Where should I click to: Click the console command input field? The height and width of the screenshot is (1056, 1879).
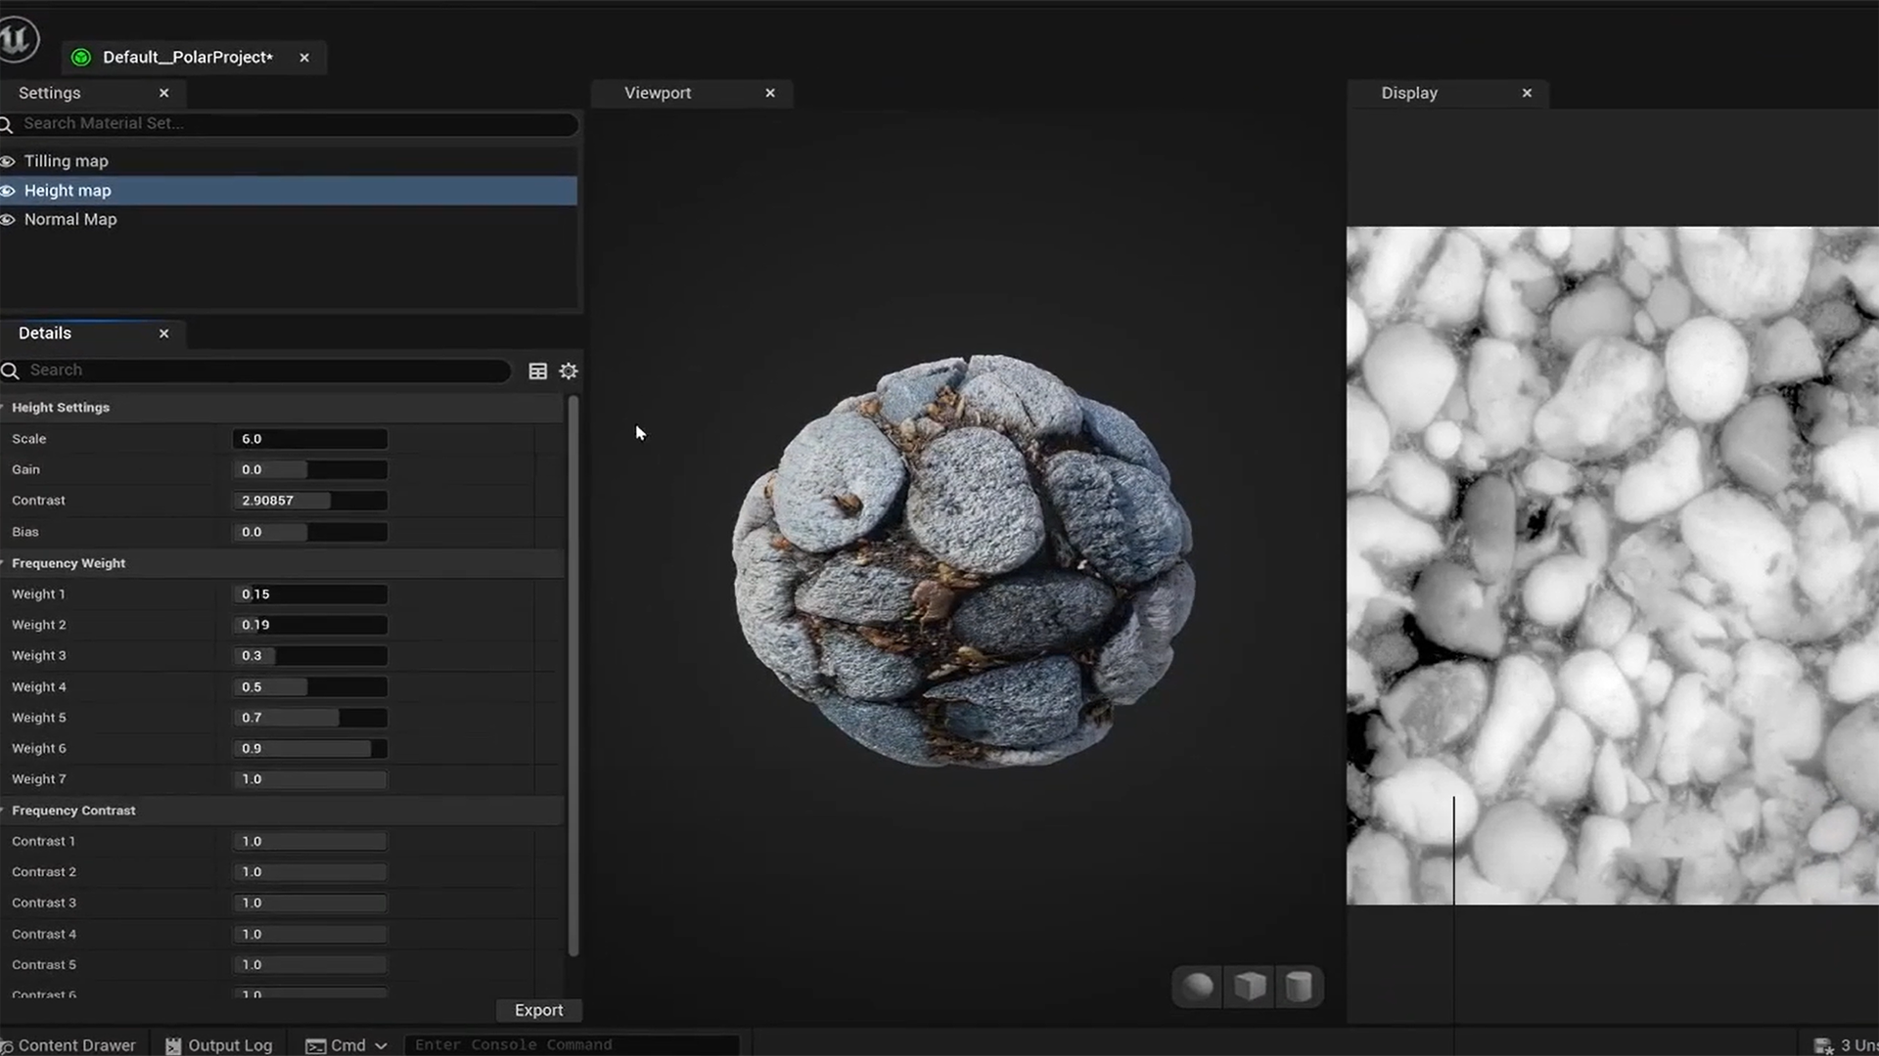click(573, 1045)
